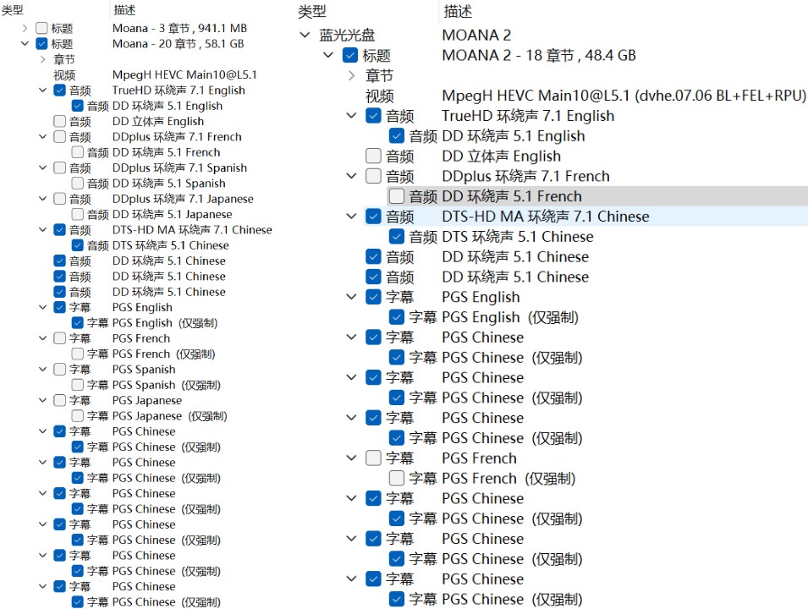Viewport: 808px width, 609px height.
Task: Enable DDplus 7.1 Spanish audio track
Action: pyautogui.click(x=60, y=167)
